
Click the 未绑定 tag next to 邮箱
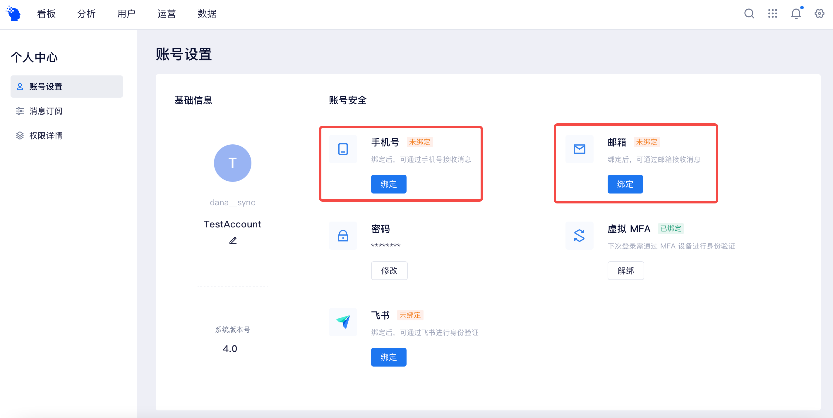tap(647, 142)
